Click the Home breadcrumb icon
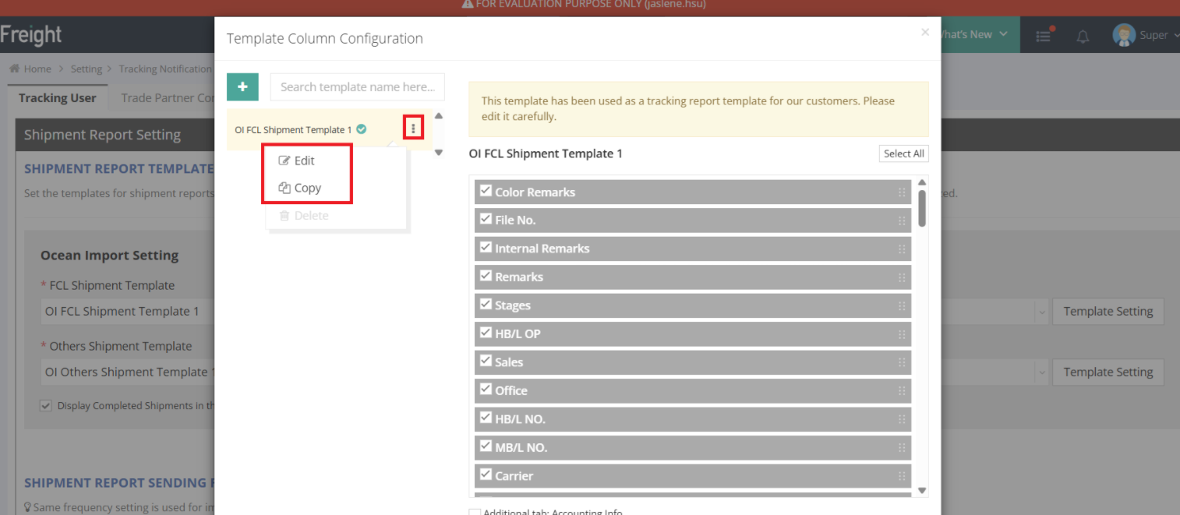 coord(14,69)
